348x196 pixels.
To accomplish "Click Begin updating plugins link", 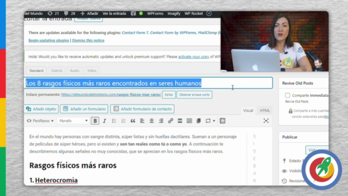I will point(48,40).
